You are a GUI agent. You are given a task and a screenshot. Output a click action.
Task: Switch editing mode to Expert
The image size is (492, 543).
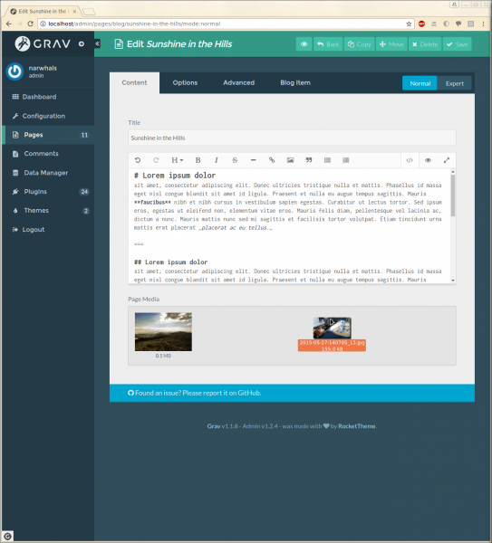(x=454, y=83)
